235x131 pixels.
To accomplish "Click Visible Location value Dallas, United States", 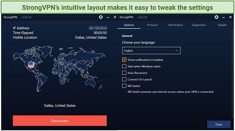I will coord(91,38).
